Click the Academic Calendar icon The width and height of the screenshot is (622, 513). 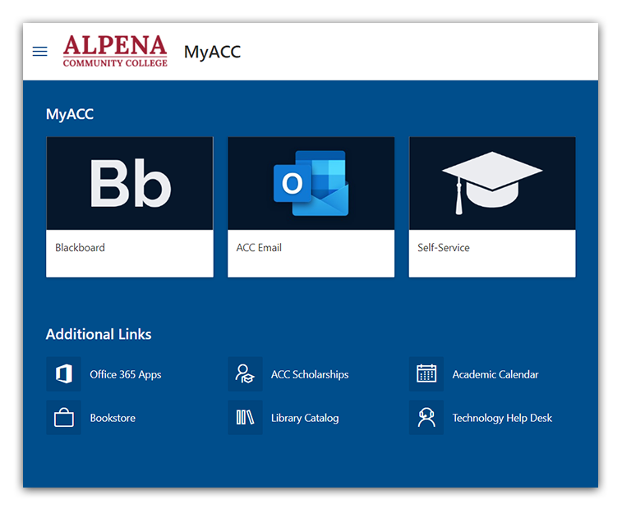tap(426, 374)
